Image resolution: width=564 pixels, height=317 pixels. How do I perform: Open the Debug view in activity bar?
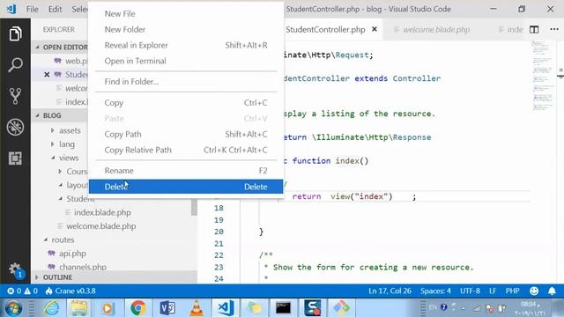[x=15, y=127]
